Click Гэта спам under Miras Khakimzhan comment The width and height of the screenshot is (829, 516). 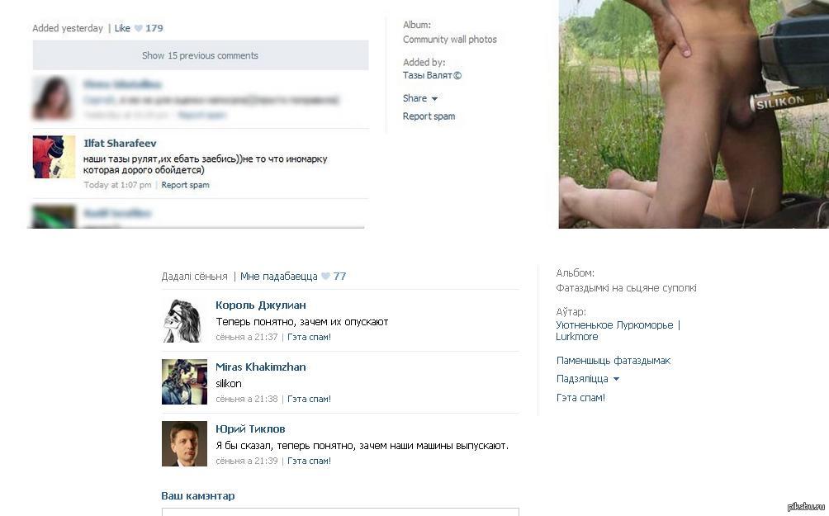click(x=310, y=399)
